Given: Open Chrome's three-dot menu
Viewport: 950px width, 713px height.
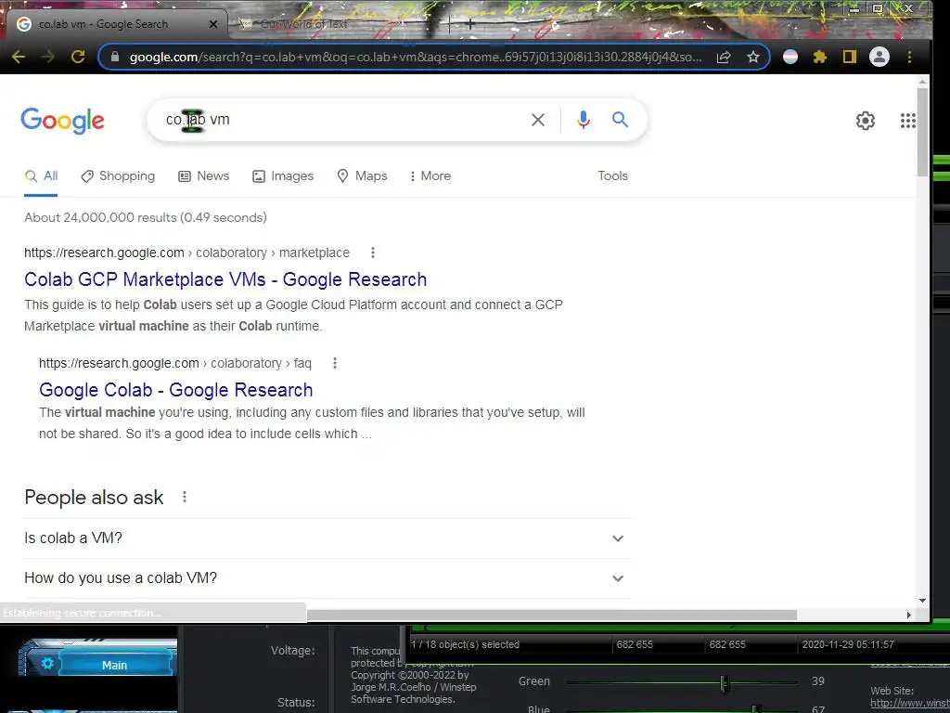Looking at the screenshot, I should 909,57.
